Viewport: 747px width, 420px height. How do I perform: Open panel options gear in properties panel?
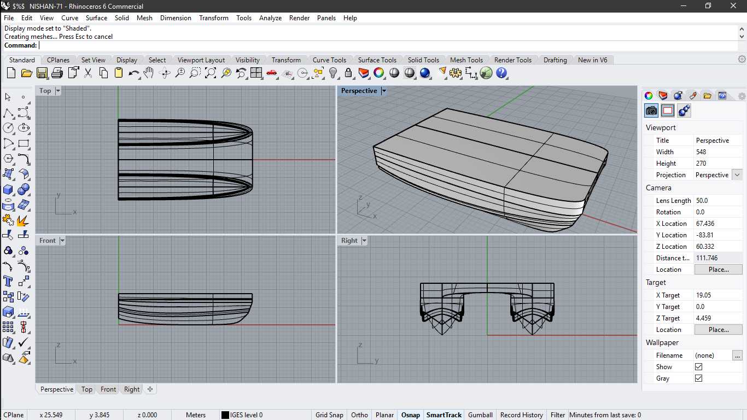(x=742, y=96)
